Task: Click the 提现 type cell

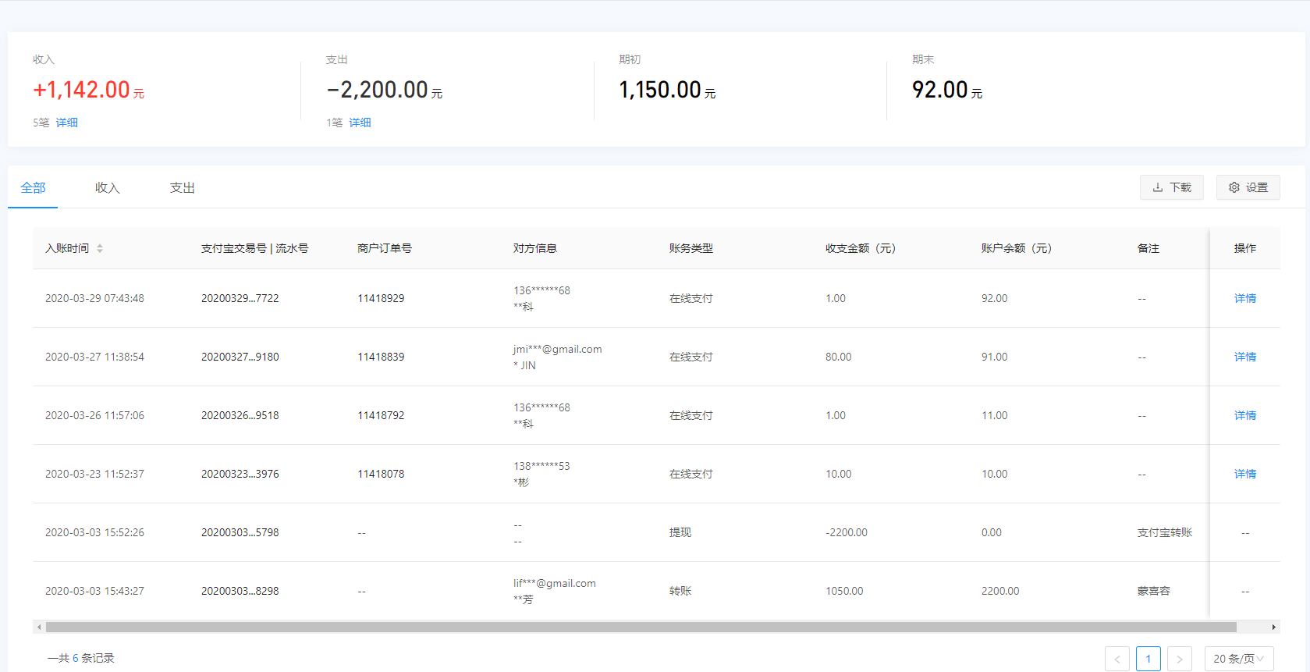Action: pos(680,532)
